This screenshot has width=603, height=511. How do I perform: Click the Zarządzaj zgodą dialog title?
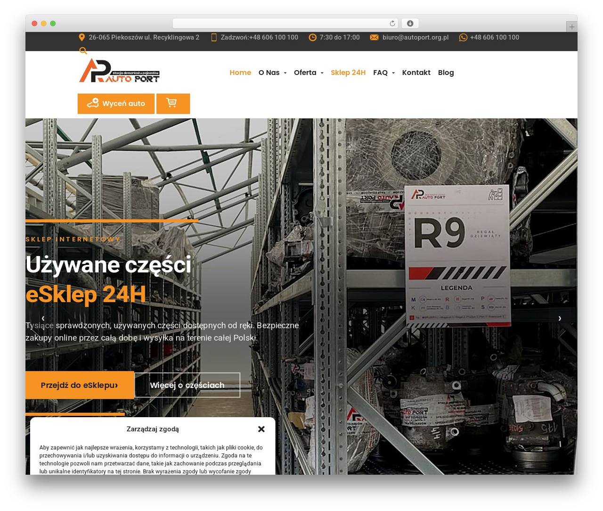point(153,429)
